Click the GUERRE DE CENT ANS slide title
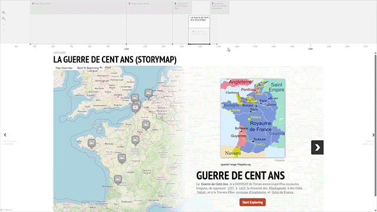377x212 pixels. pyautogui.click(x=240, y=175)
